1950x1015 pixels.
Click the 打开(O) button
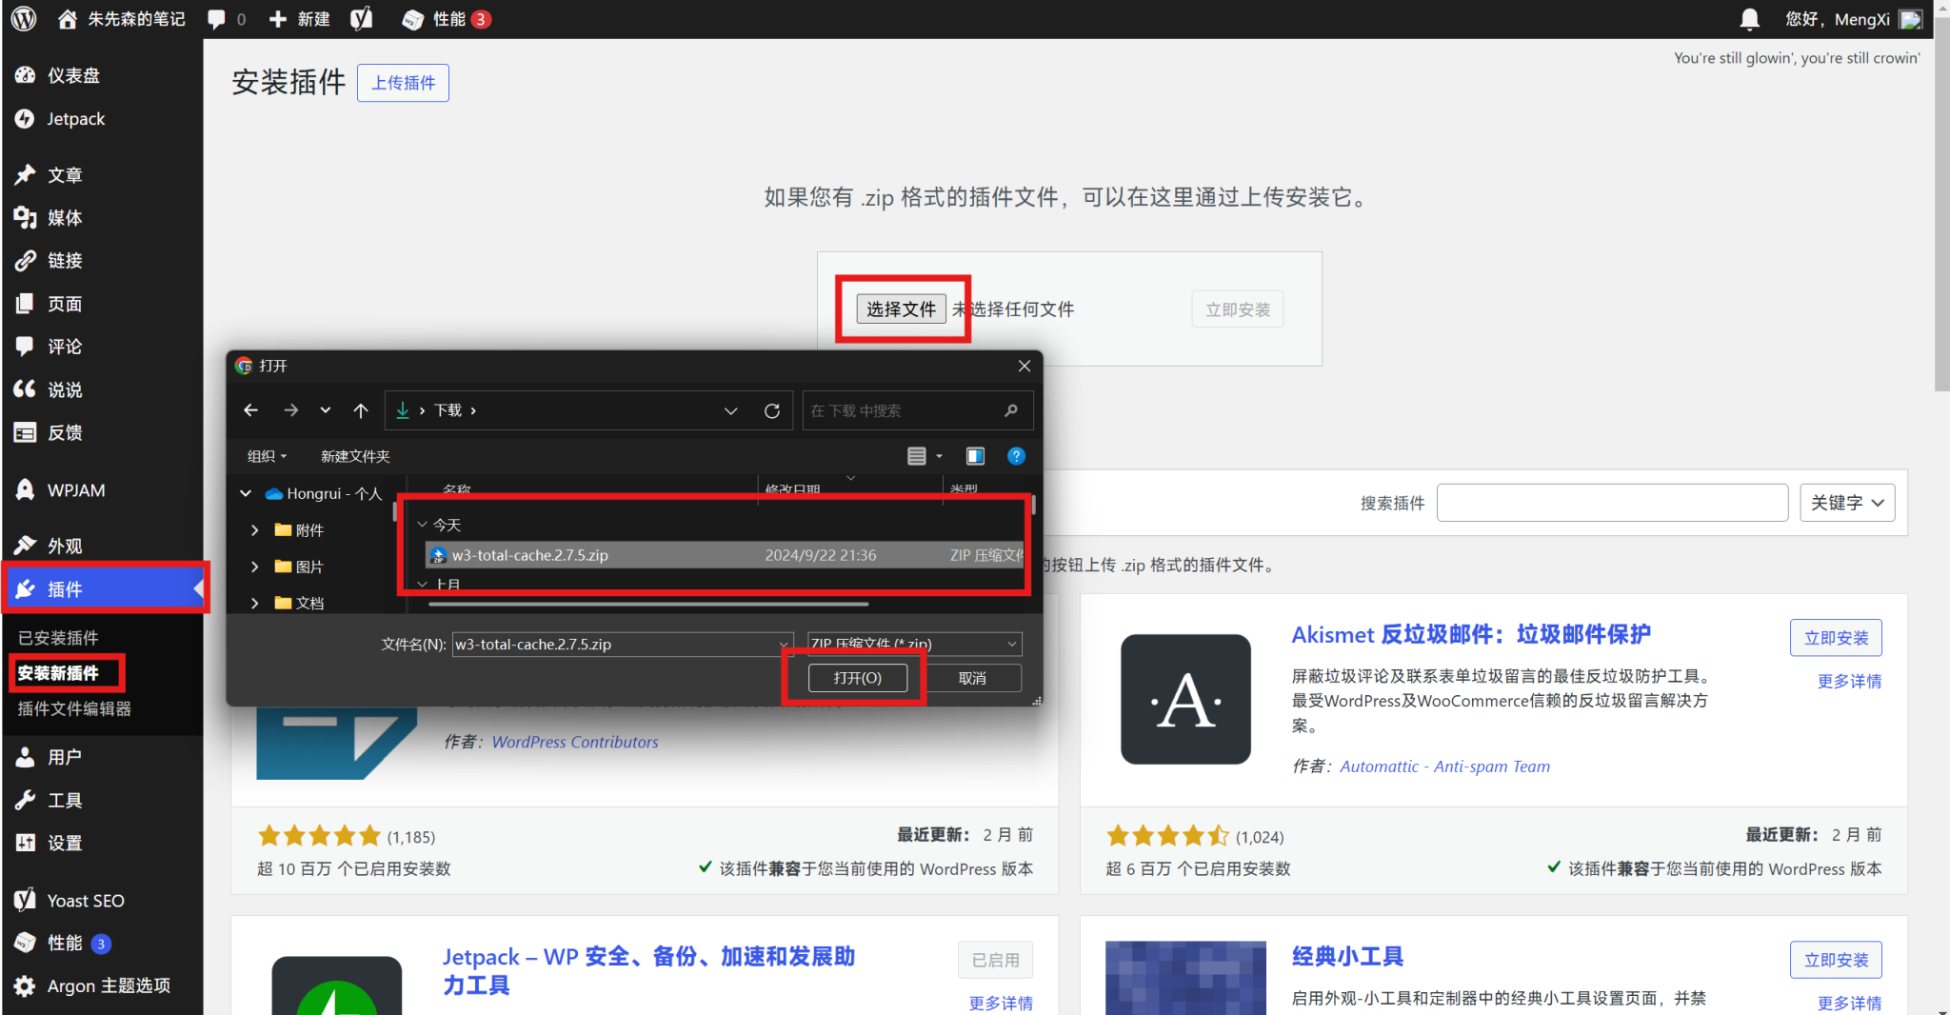pos(857,678)
